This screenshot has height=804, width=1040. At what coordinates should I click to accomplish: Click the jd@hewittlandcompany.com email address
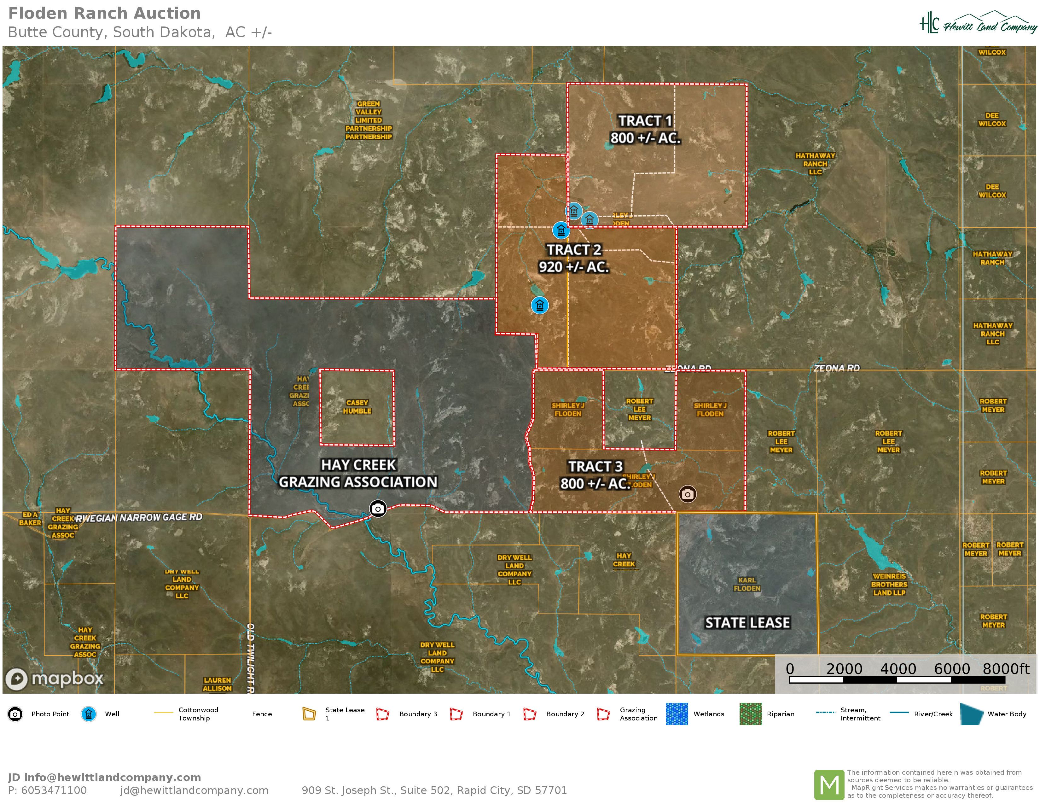tap(194, 791)
